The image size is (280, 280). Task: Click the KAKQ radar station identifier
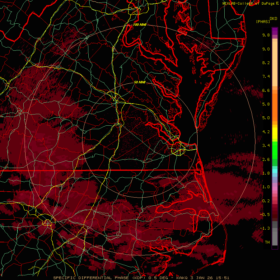(182, 278)
